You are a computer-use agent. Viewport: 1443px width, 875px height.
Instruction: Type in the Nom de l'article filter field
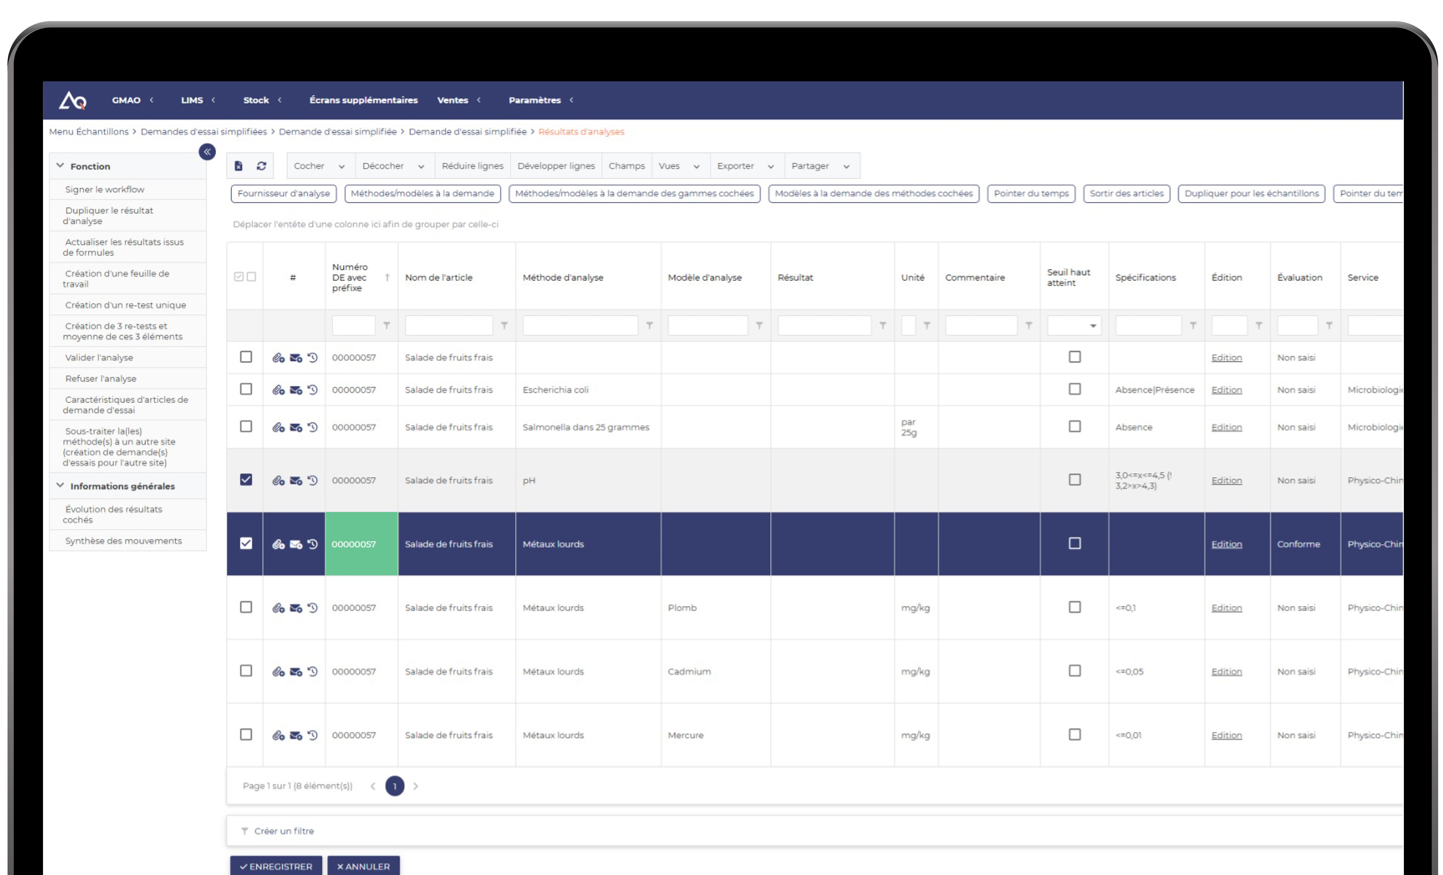[x=448, y=326]
